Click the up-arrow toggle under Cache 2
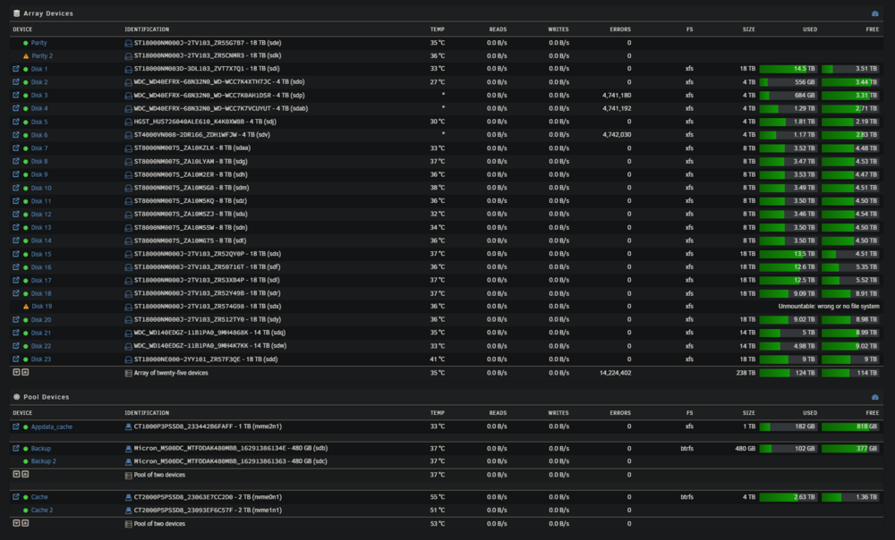 [x=25, y=523]
